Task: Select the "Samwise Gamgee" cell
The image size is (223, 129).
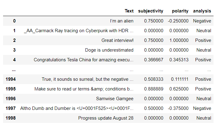Action: (115, 98)
